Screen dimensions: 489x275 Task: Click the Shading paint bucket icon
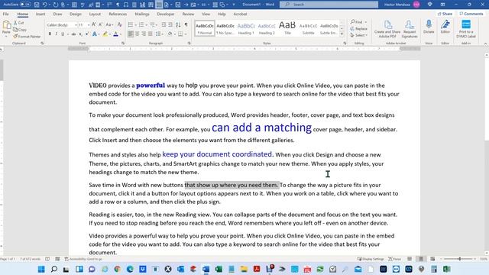coord(170,34)
